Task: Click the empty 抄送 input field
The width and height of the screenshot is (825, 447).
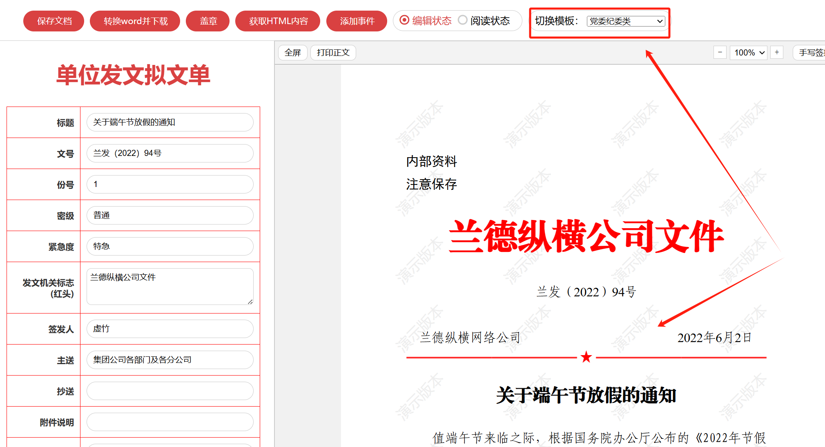Action: [170, 391]
